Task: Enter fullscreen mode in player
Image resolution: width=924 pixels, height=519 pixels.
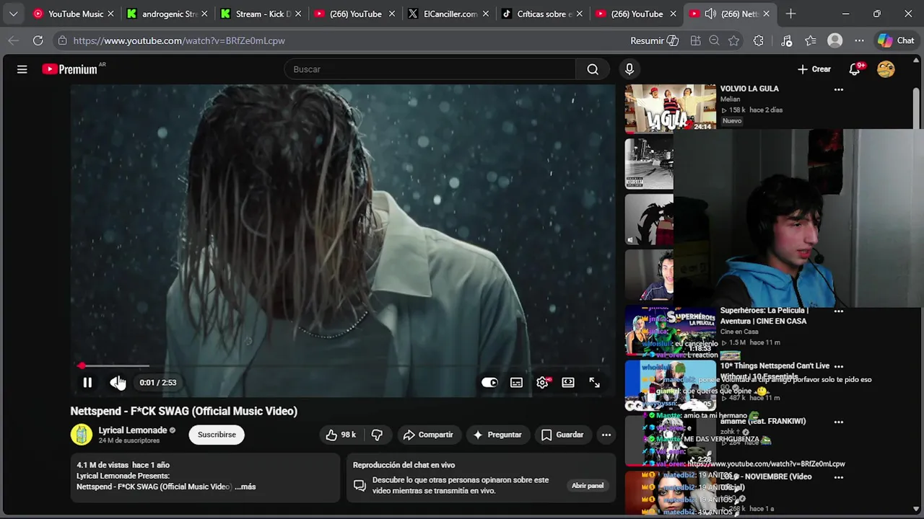Action: pyautogui.click(x=594, y=383)
